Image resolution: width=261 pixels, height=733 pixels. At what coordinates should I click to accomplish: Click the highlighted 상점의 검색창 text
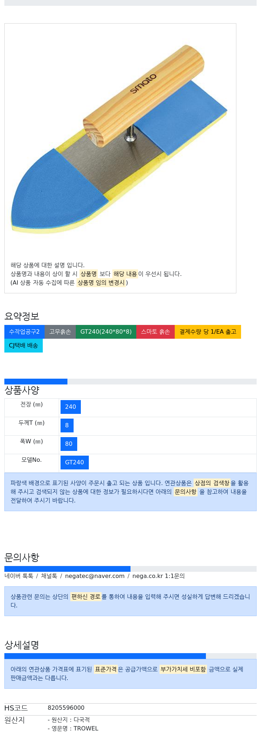[212, 483]
